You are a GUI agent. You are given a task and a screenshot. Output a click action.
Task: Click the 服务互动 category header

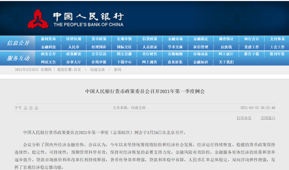(18, 58)
